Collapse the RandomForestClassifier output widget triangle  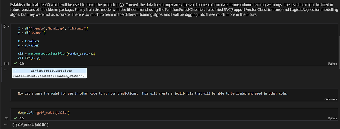(x=15, y=71)
